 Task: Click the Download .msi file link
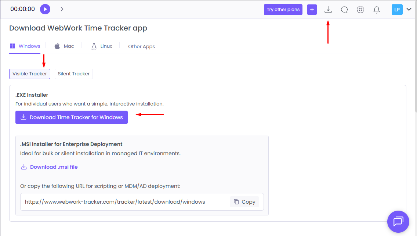coord(49,167)
